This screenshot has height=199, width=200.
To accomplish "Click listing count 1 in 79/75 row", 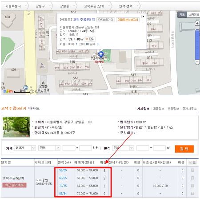I will point(104,186).
